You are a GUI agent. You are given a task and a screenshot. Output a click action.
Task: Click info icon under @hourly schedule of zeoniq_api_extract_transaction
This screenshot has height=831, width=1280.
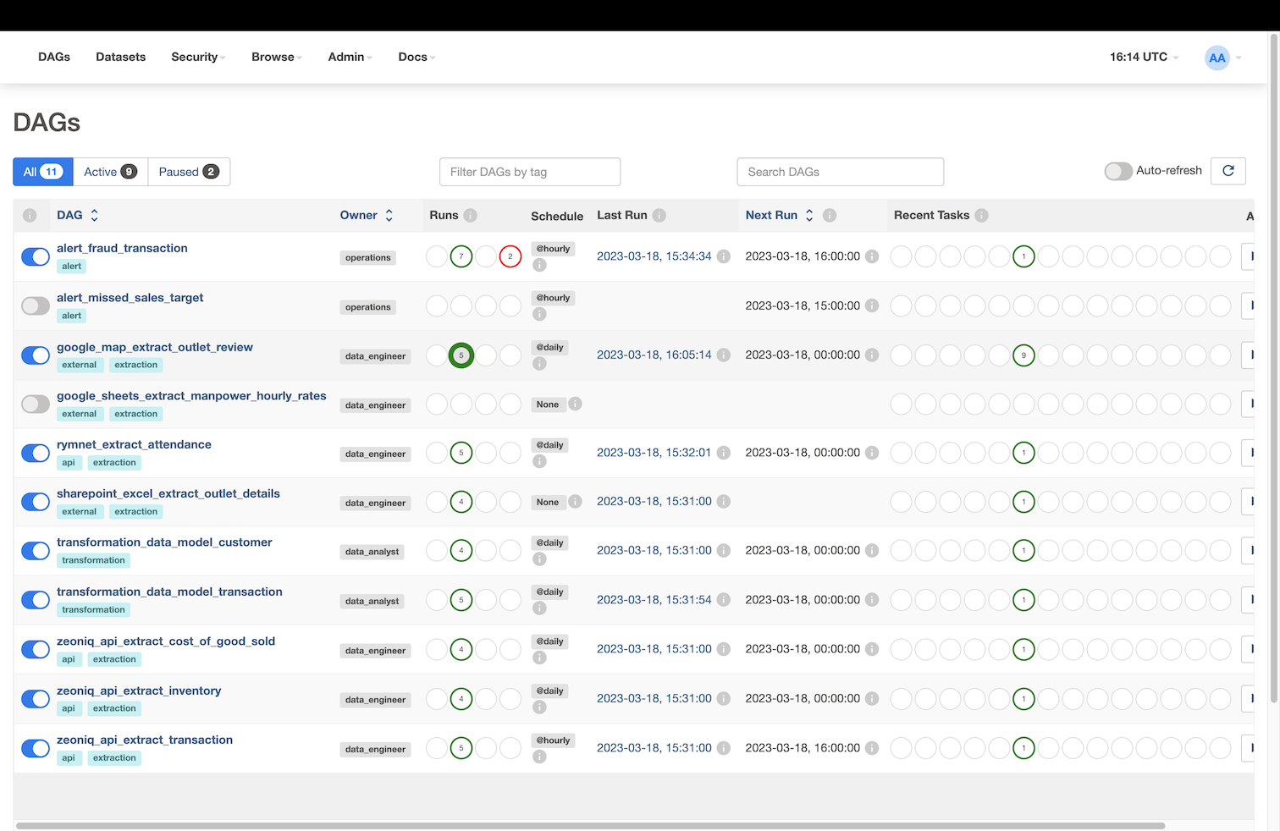[539, 757]
